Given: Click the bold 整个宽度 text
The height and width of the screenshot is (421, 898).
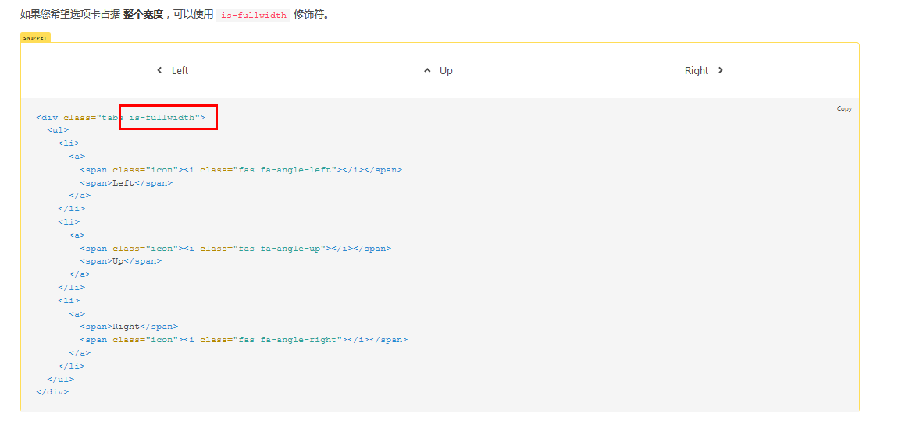Looking at the screenshot, I should 143,15.
